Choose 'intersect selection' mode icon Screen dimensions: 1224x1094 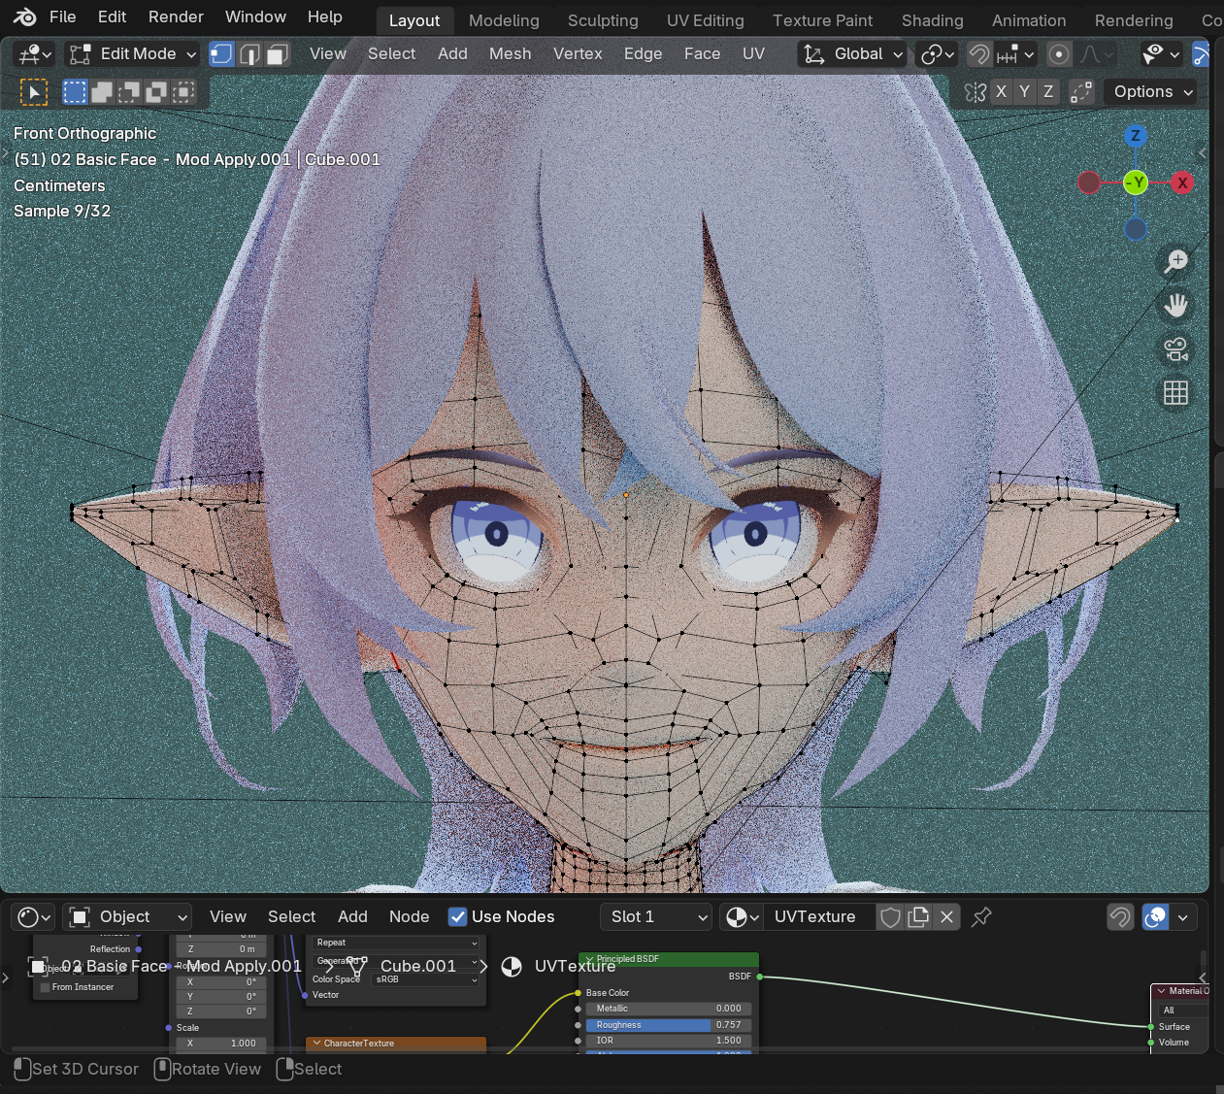coord(183,92)
